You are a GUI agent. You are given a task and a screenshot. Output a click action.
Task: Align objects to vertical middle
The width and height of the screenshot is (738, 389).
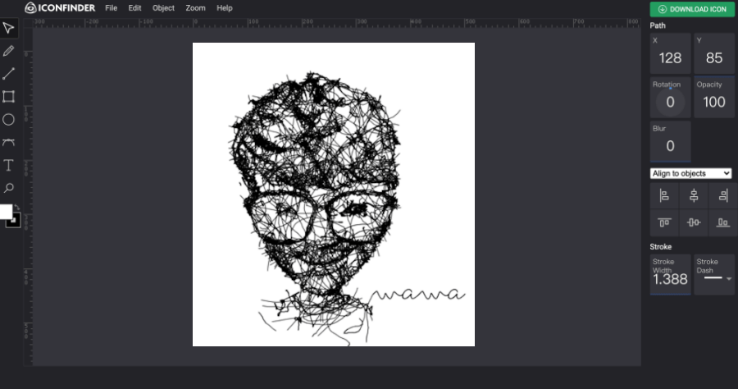[x=693, y=222]
